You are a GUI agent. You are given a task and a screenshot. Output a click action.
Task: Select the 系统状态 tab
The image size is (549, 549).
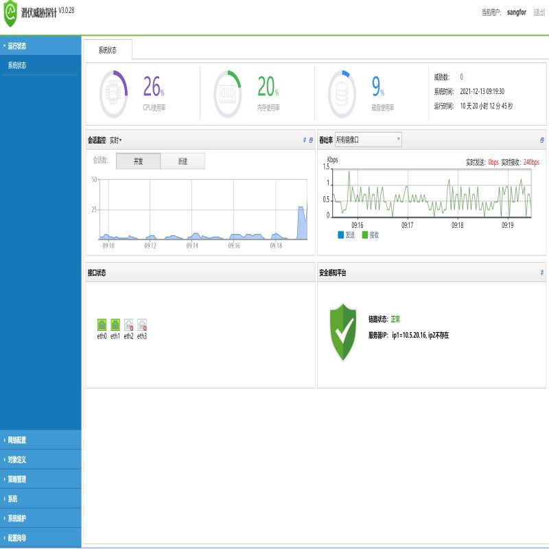(108, 50)
